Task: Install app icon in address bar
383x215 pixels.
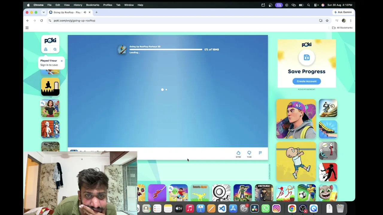Action: click(x=321, y=21)
